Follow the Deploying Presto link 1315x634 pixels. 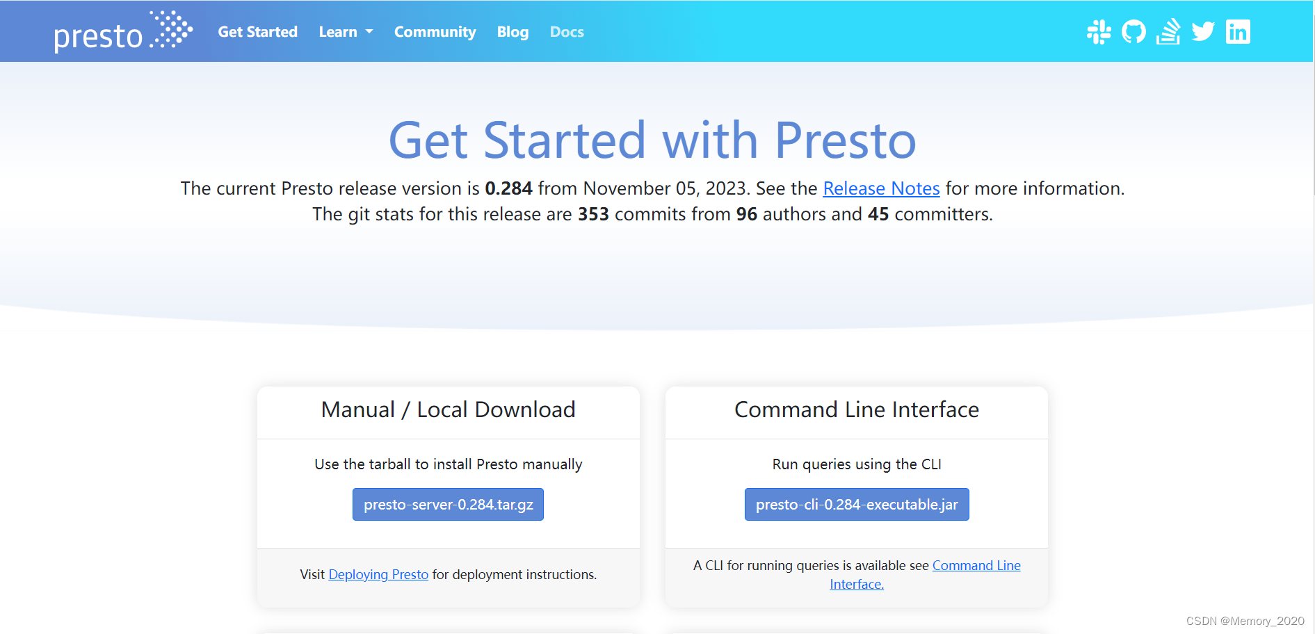(x=378, y=574)
